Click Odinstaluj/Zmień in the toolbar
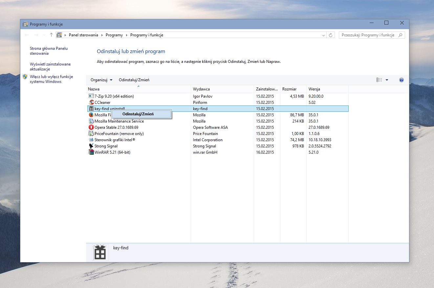The height and width of the screenshot is (288, 434). coord(134,80)
